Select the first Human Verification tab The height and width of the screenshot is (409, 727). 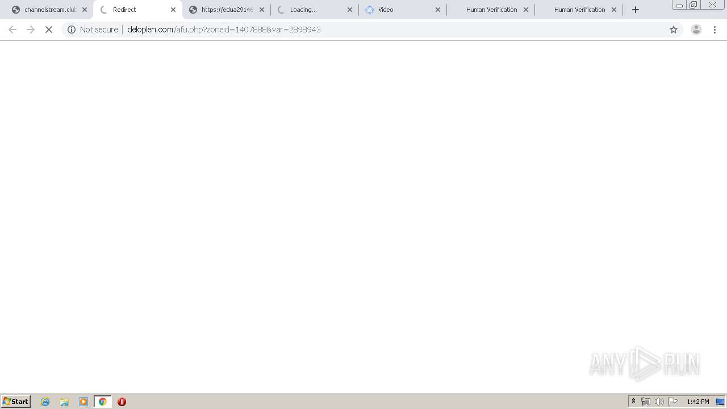tap(490, 10)
